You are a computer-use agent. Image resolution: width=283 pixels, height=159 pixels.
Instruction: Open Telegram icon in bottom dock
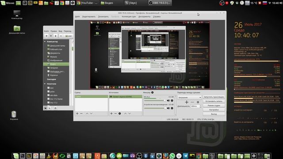[x=185, y=156]
